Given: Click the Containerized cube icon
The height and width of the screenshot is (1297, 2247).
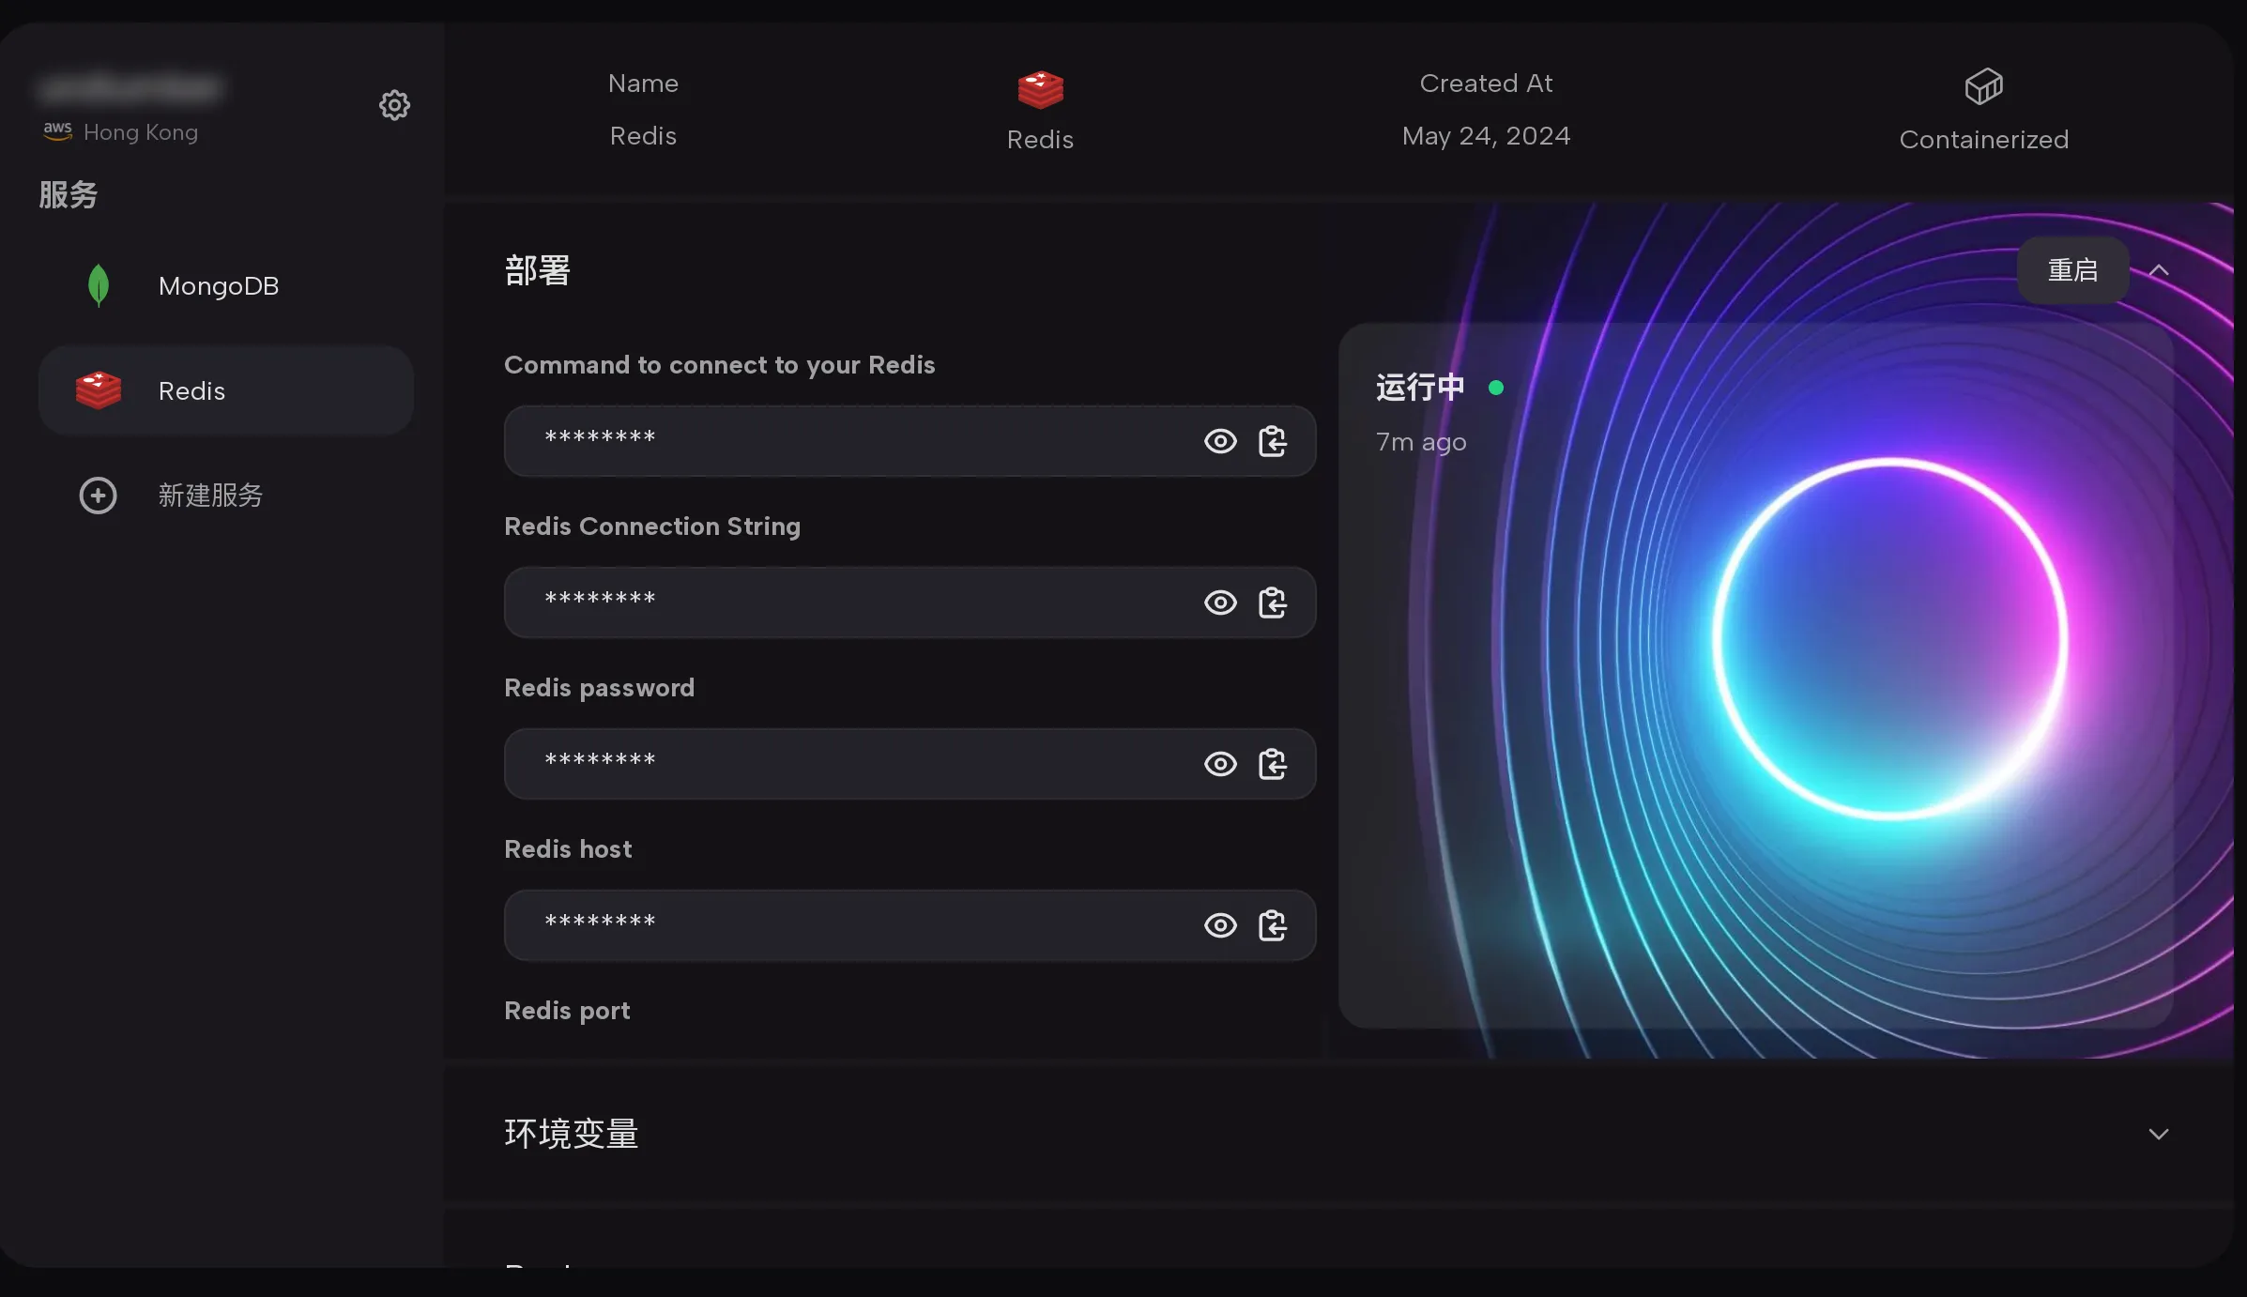Looking at the screenshot, I should [1983, 87].
